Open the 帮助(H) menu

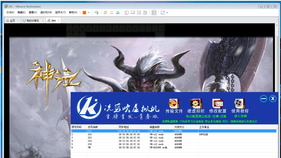[x=73, y=12]
